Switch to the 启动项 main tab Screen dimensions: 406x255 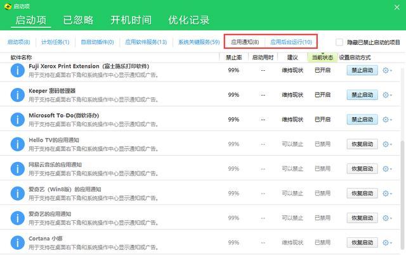pyautogui.click(x=31, y=20)
